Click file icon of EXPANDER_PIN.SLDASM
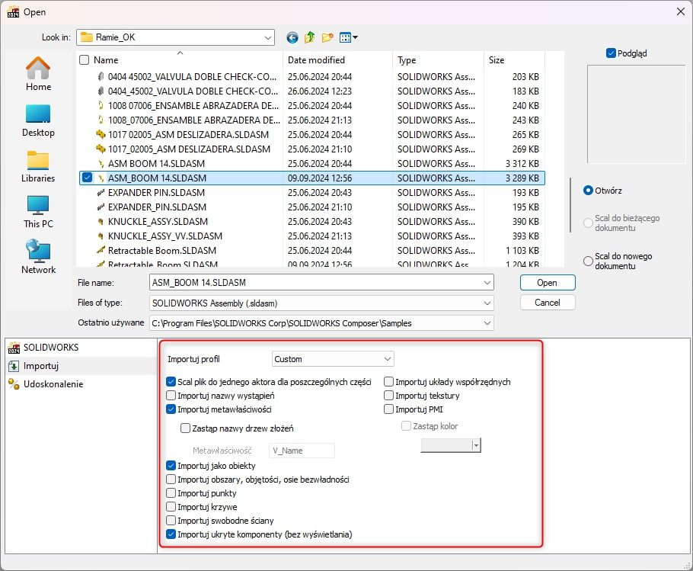693x571 pixels. point(101,207)
